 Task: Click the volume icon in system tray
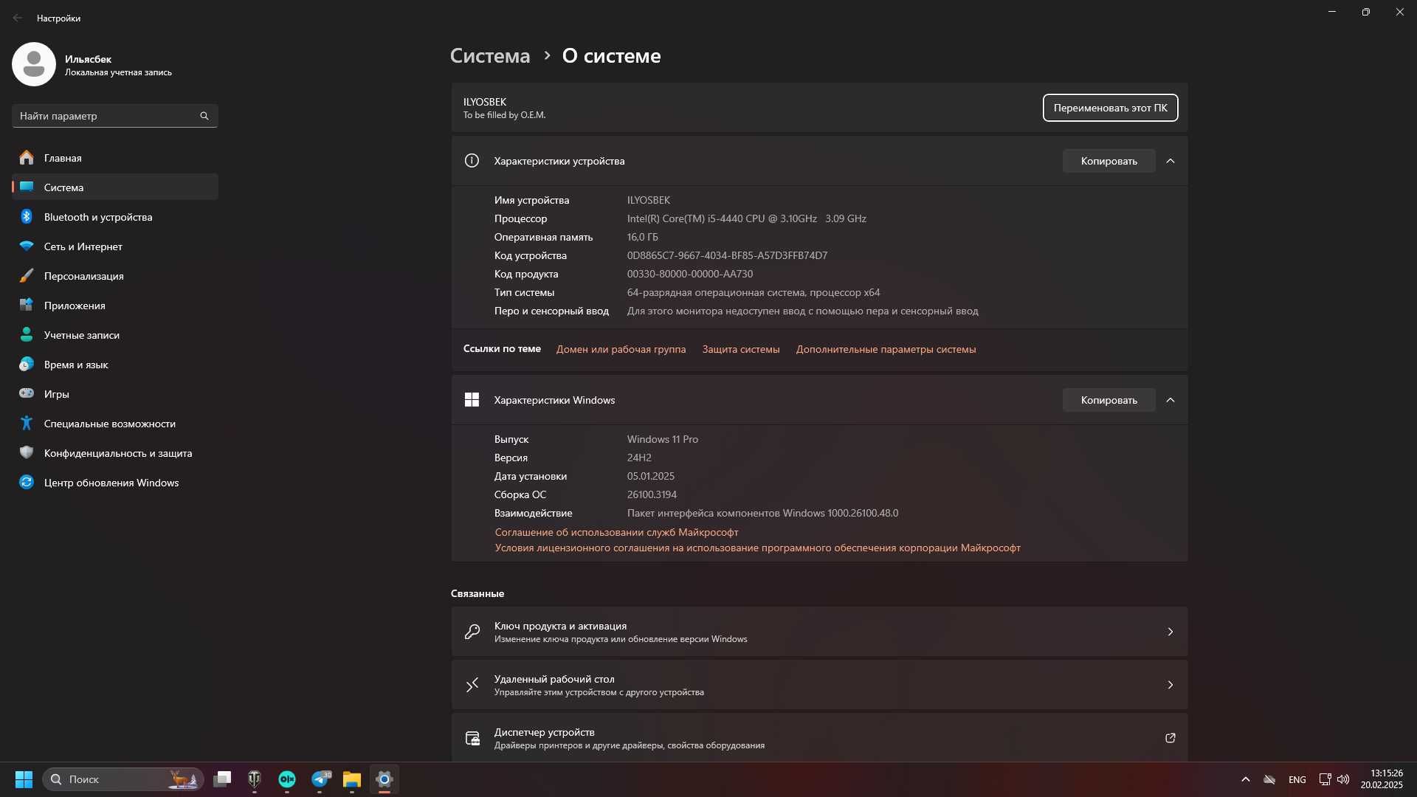[x=1343, y=779]
